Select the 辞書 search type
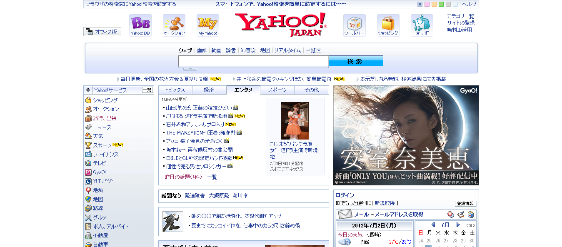 (231, 50)
